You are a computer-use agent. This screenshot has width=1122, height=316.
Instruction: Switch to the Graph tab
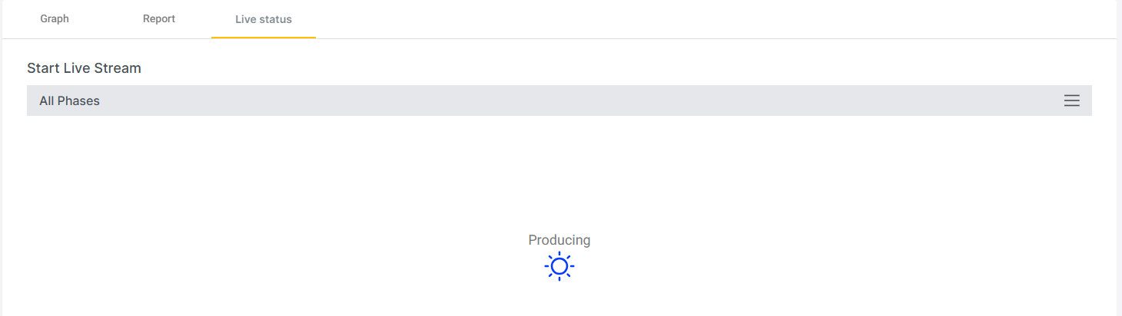click(x=55, y=19)
